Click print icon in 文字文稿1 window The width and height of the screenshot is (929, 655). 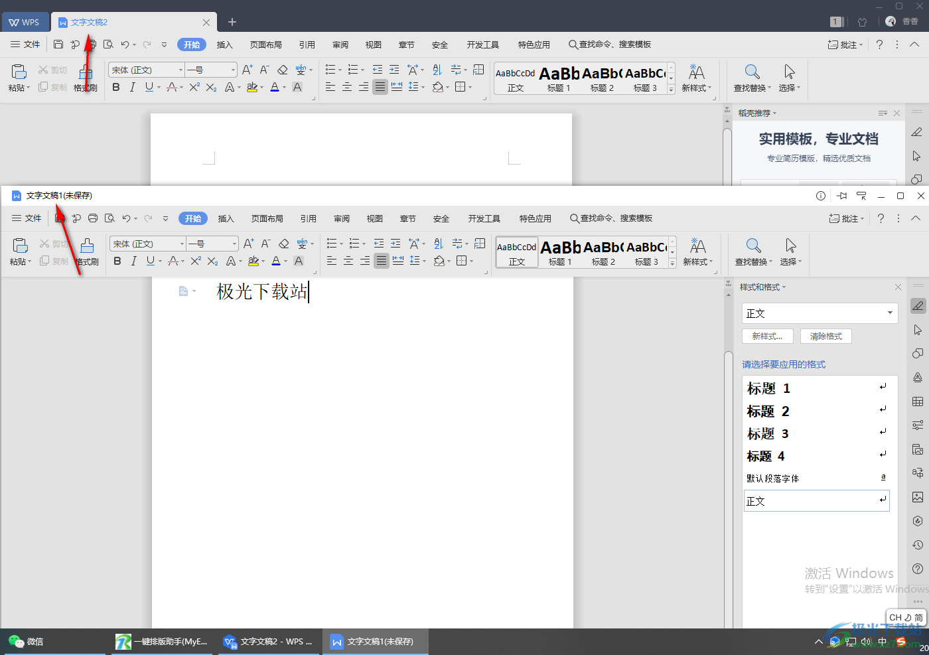(x=93, y=218)
